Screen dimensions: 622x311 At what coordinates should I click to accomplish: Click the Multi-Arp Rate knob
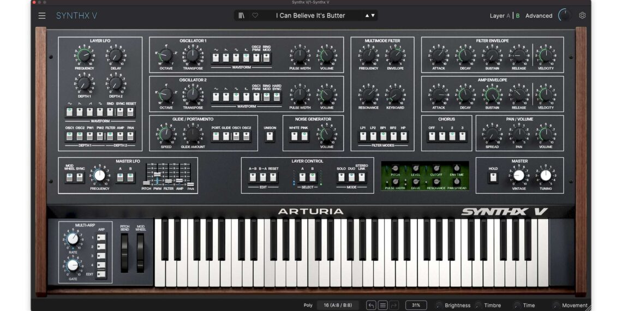(73, 239)
